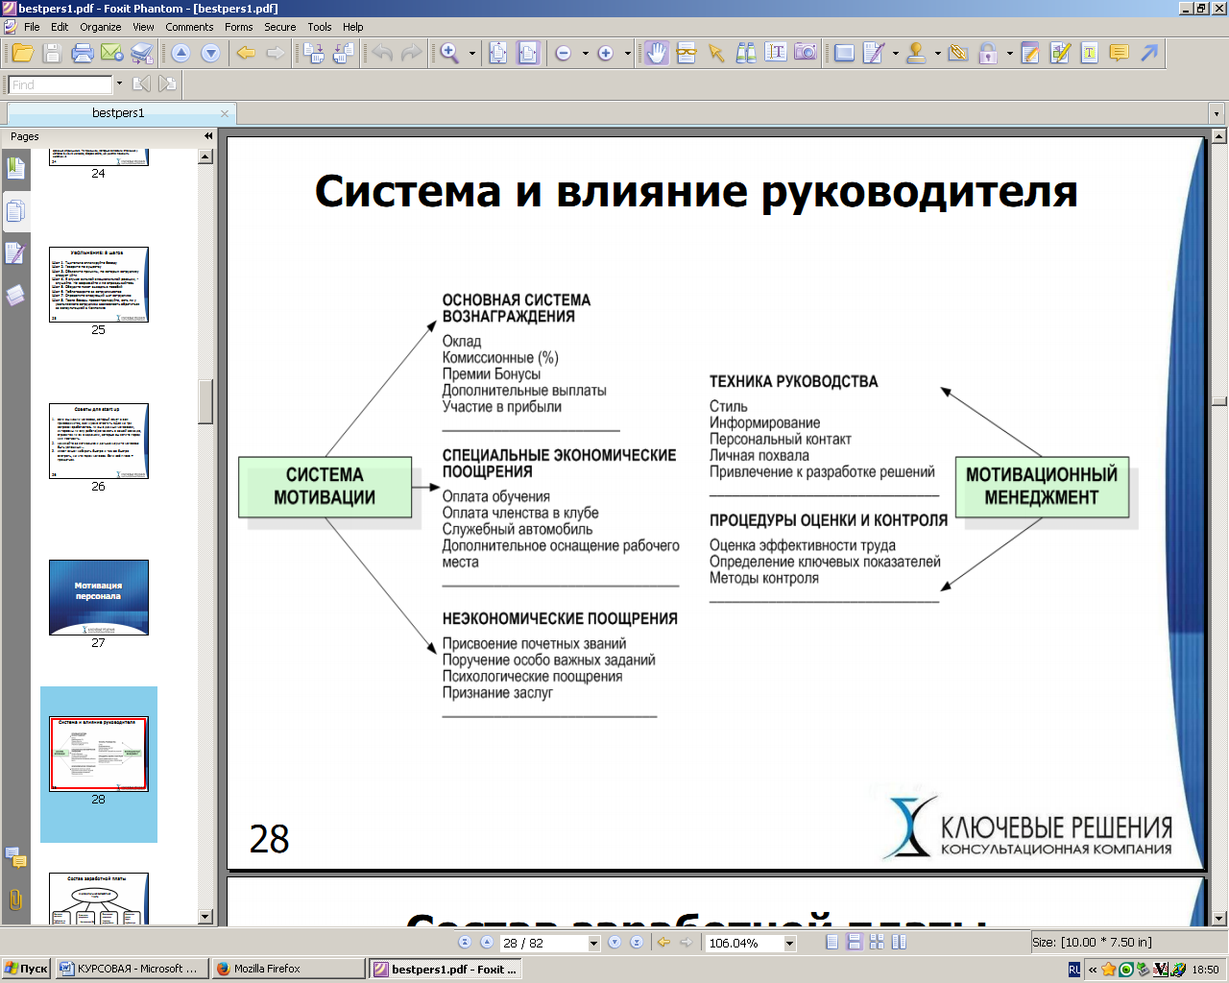Click Find Next icon next to Find box
The width and height of the screenshot is (1229, 983).
coord(167,84)
